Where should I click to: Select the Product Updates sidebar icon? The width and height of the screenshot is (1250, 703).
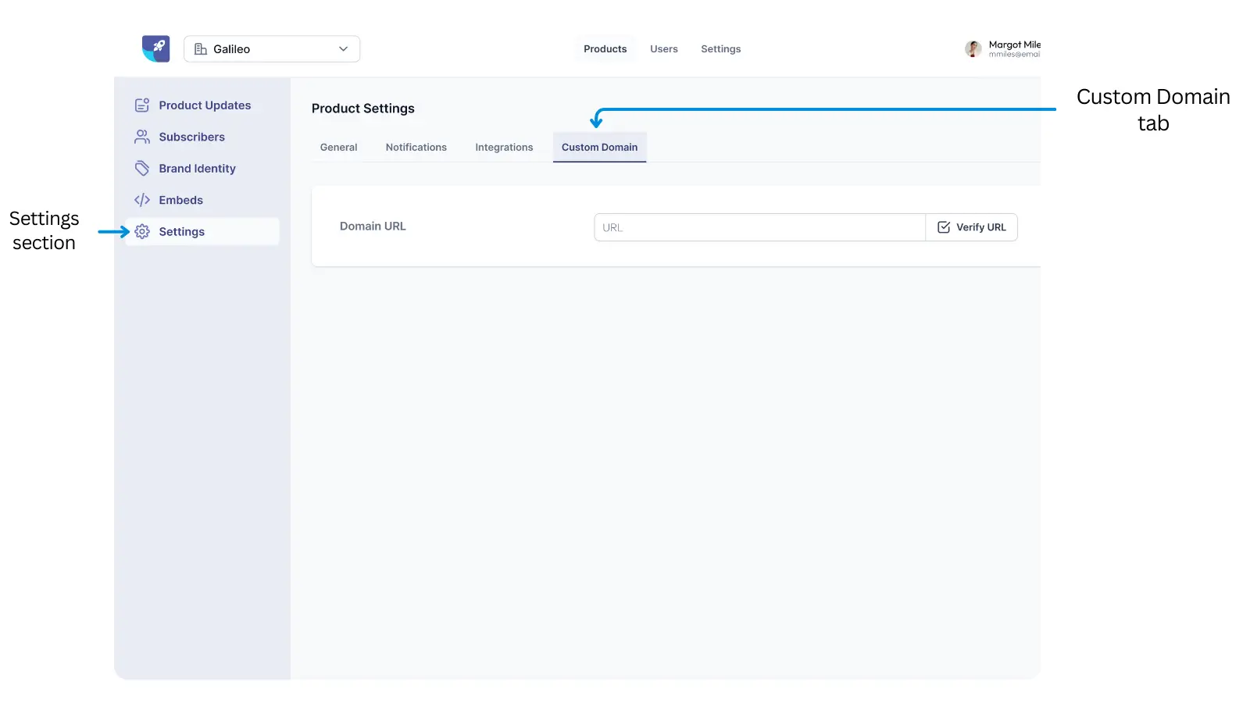[x=142, y=104]
